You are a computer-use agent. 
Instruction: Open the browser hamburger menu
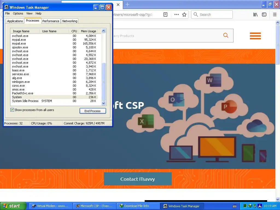(275, 15)
